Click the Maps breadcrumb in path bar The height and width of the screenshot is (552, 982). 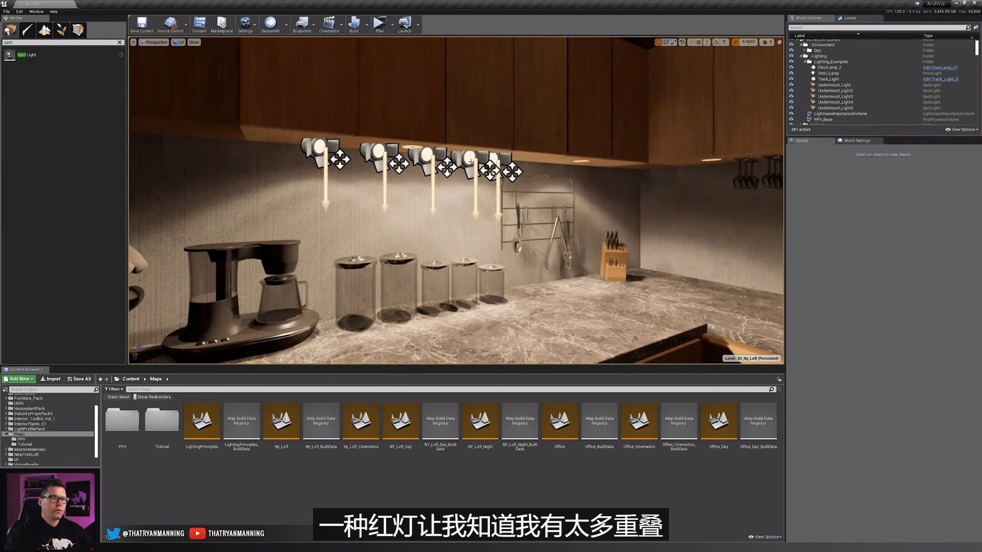pyautogui.click(x=155, y=379)
